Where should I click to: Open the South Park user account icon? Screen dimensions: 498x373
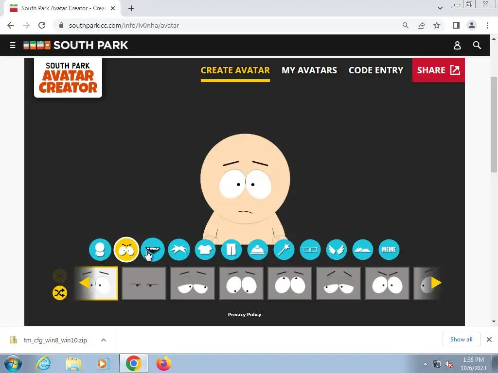(457, 45)
